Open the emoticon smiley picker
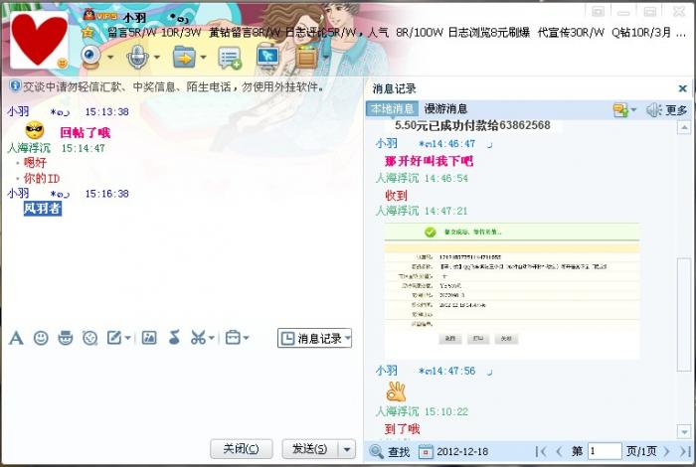Viewport: 696px width, 467px height. (41, 338)
